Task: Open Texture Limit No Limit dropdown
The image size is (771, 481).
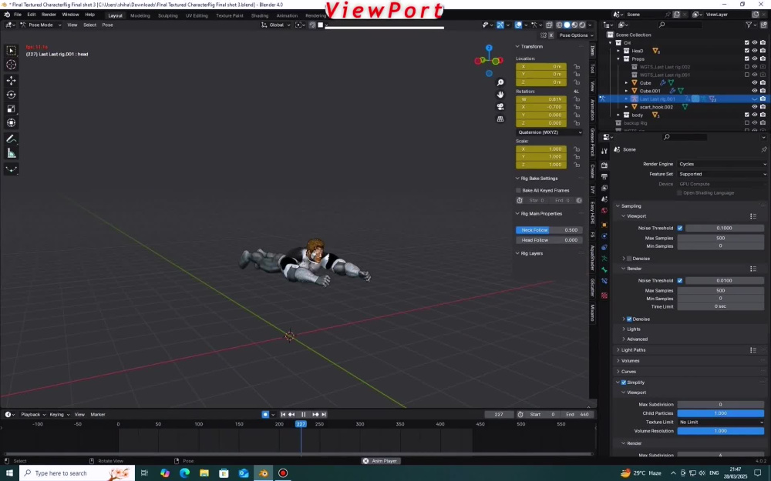Action: (x=721, y=422)
